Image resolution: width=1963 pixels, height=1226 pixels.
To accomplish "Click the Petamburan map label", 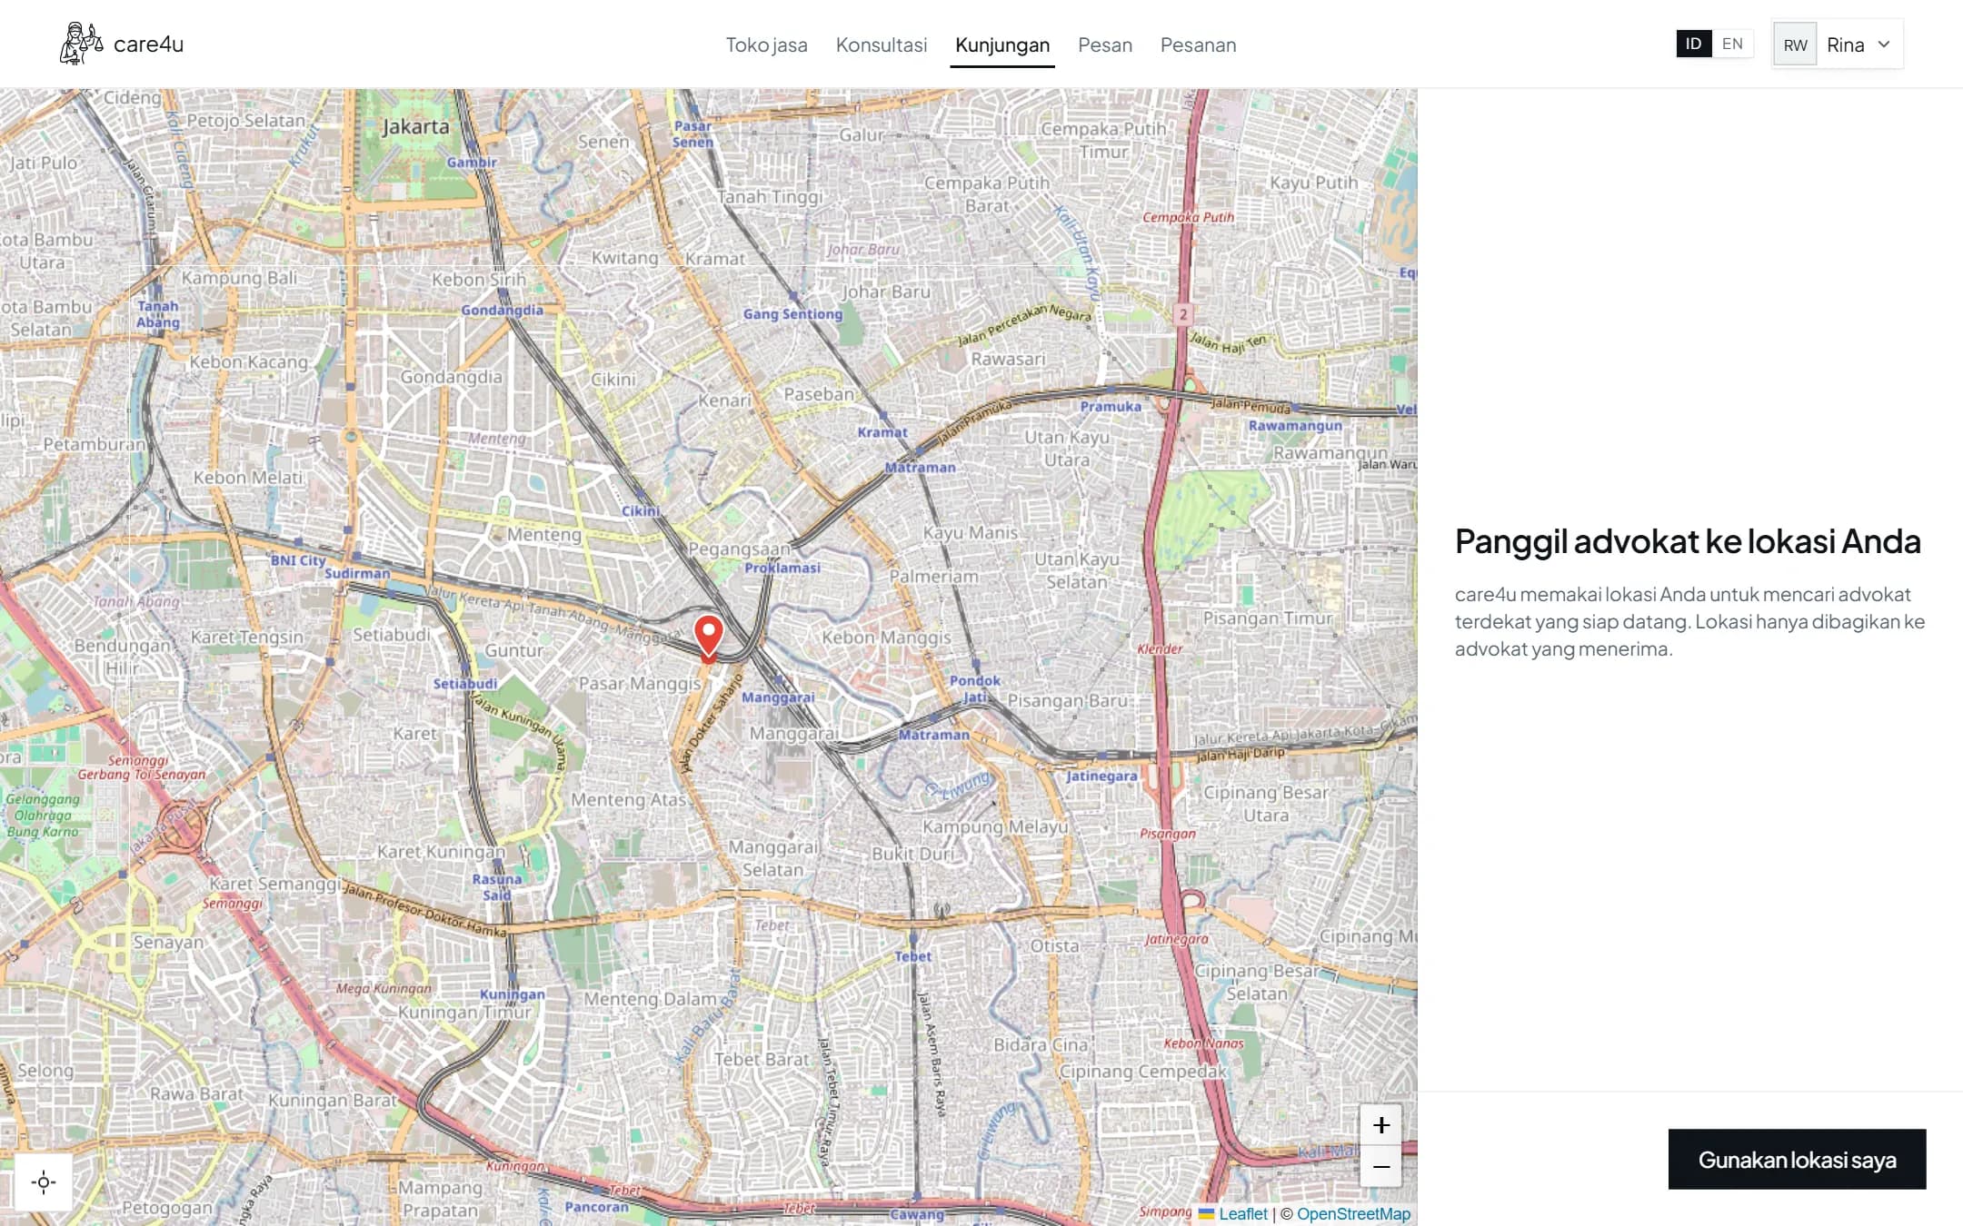I will (95, 444).
